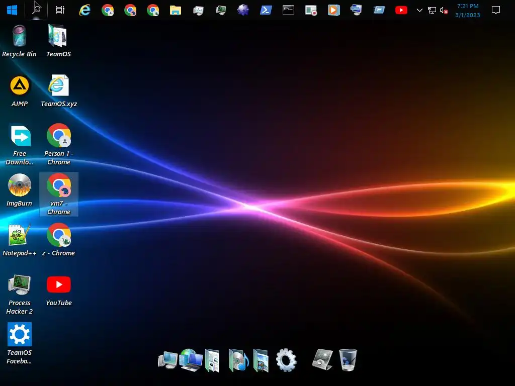Viewport: 515px width, 386px height.
Task: Open the Recycle Bin in the bottom dock
Action: pyautogui.click(x=348, y=360)
